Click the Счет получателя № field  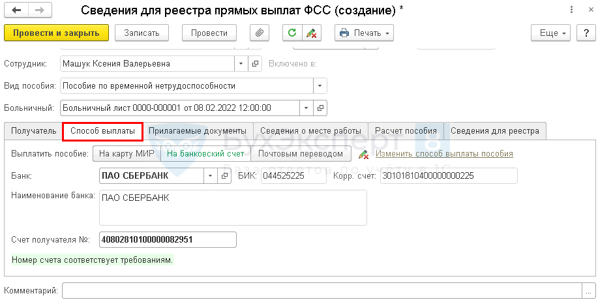click(x=168, y=240)
